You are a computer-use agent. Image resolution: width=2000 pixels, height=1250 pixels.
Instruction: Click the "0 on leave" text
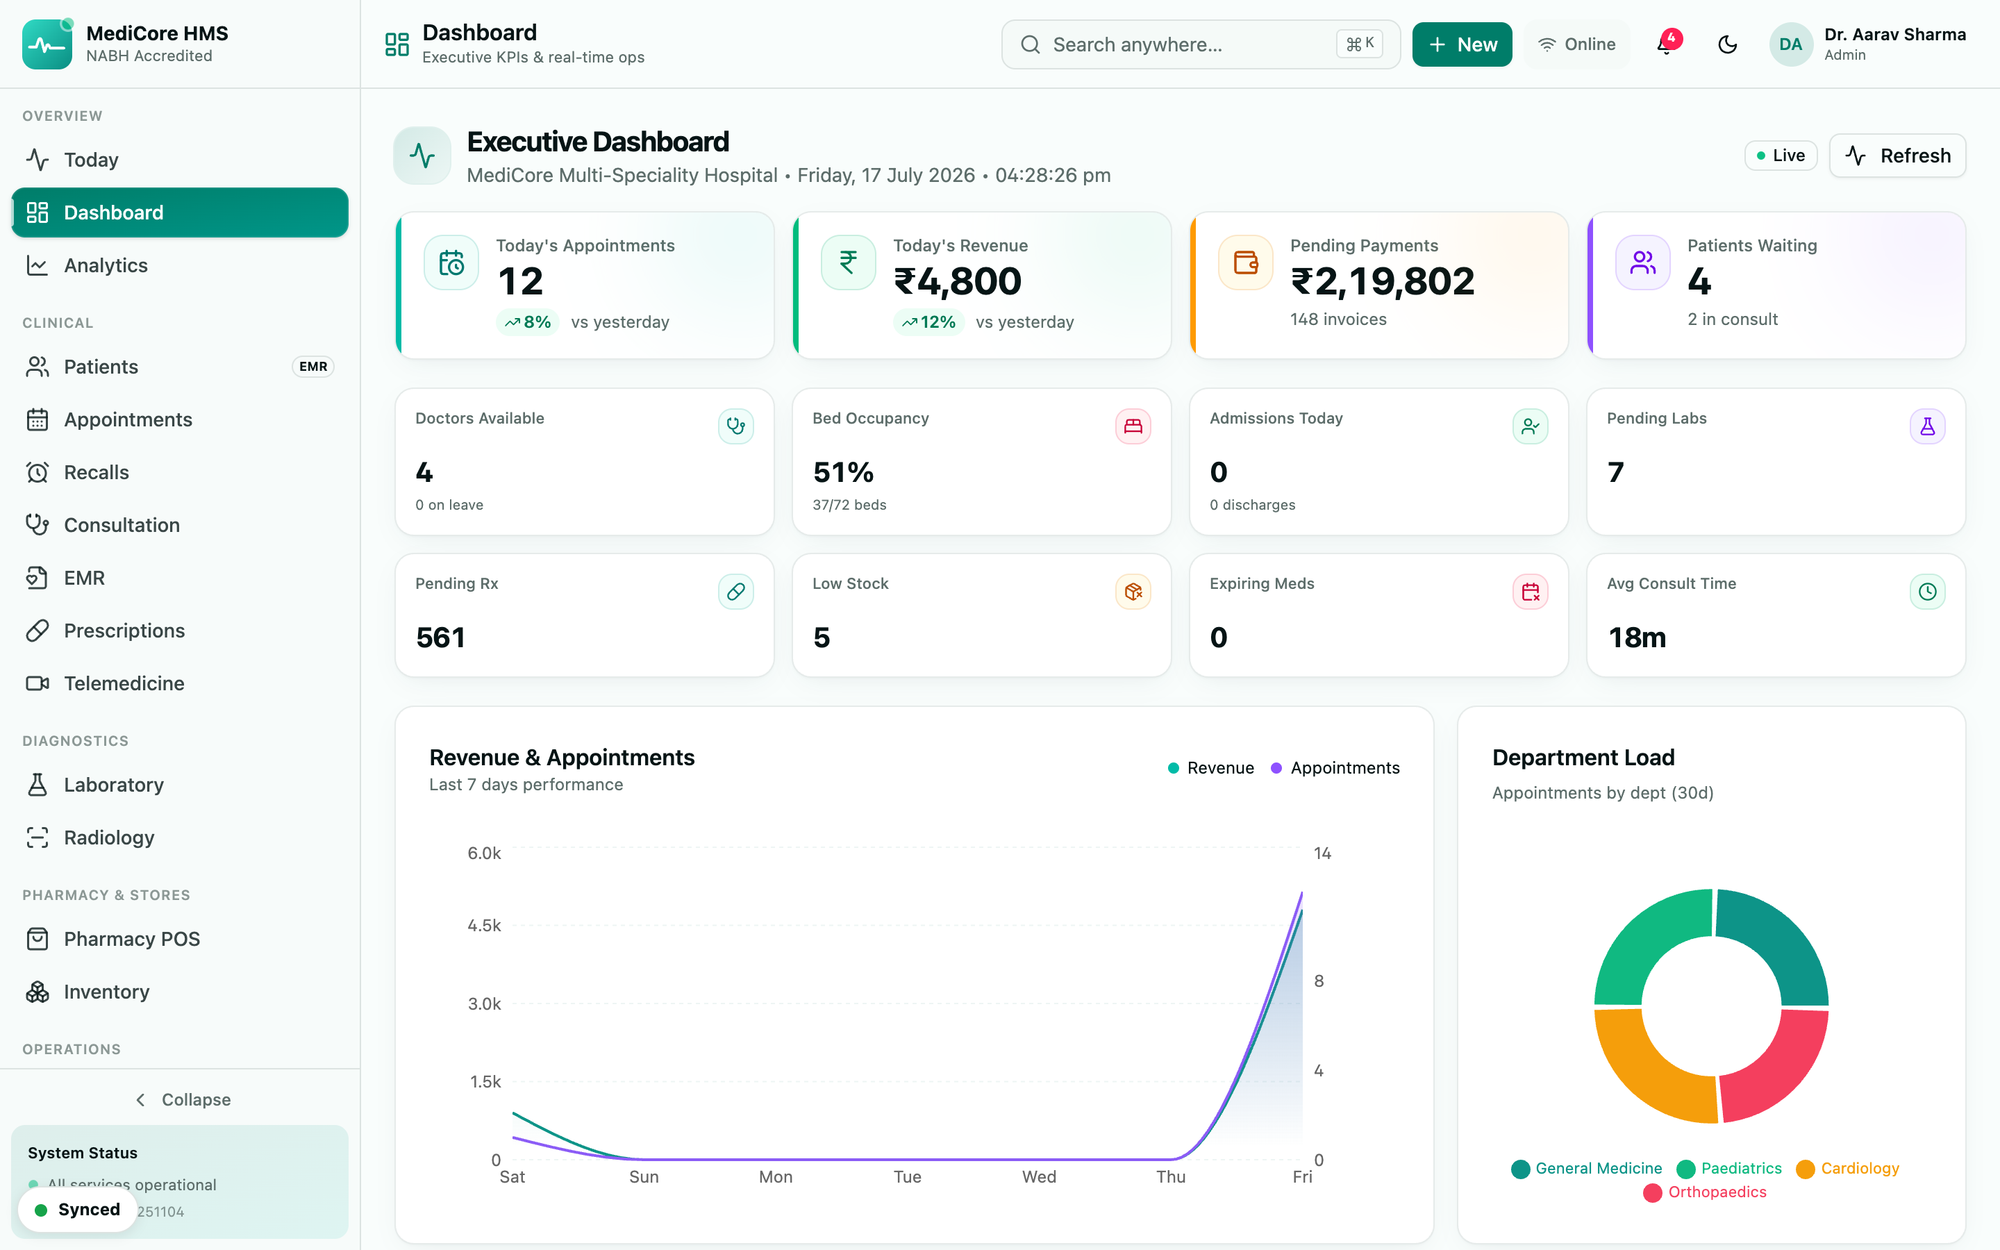point(449,505)
